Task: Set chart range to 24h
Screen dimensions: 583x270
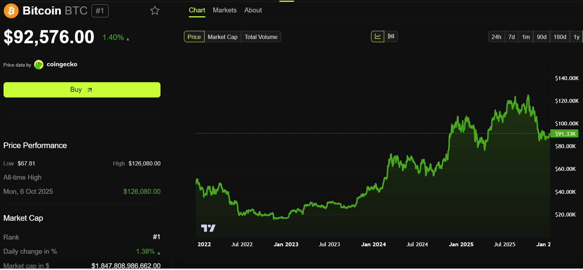Action: [496, 37]
